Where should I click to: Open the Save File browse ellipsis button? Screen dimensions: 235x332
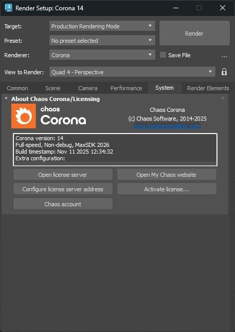coord(224,56)
